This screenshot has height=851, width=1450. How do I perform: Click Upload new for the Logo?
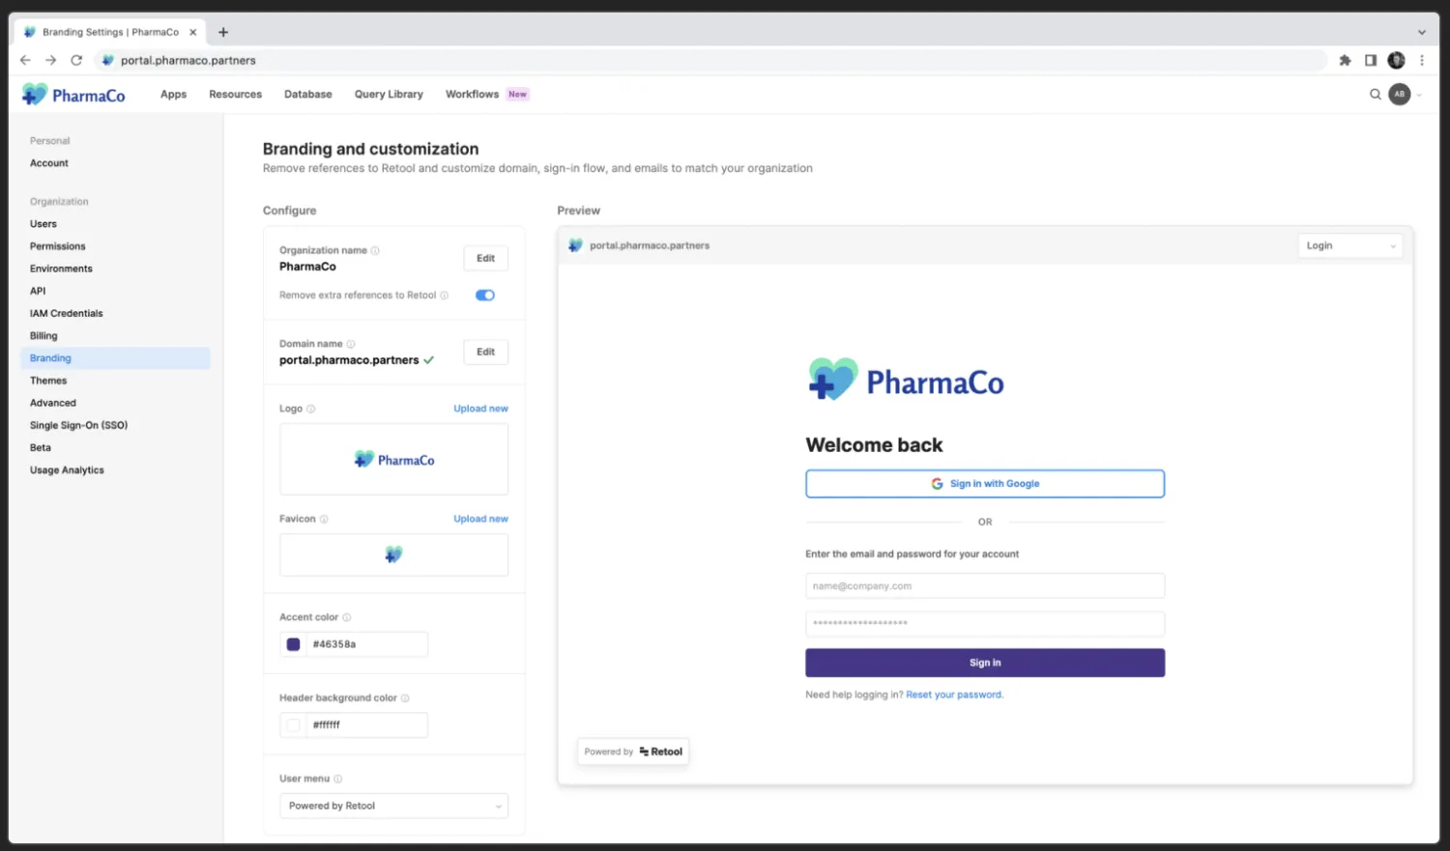pyautogui.click(x=480, y=409)
